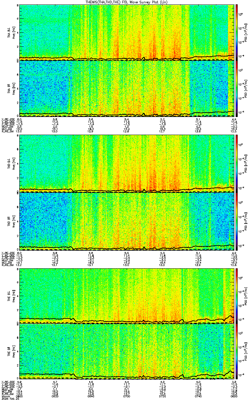The image size is (250, 401).
Task: Click the 'THD B⊥ freq [Hz]' axis label
Action: click(x=11, y=164)
